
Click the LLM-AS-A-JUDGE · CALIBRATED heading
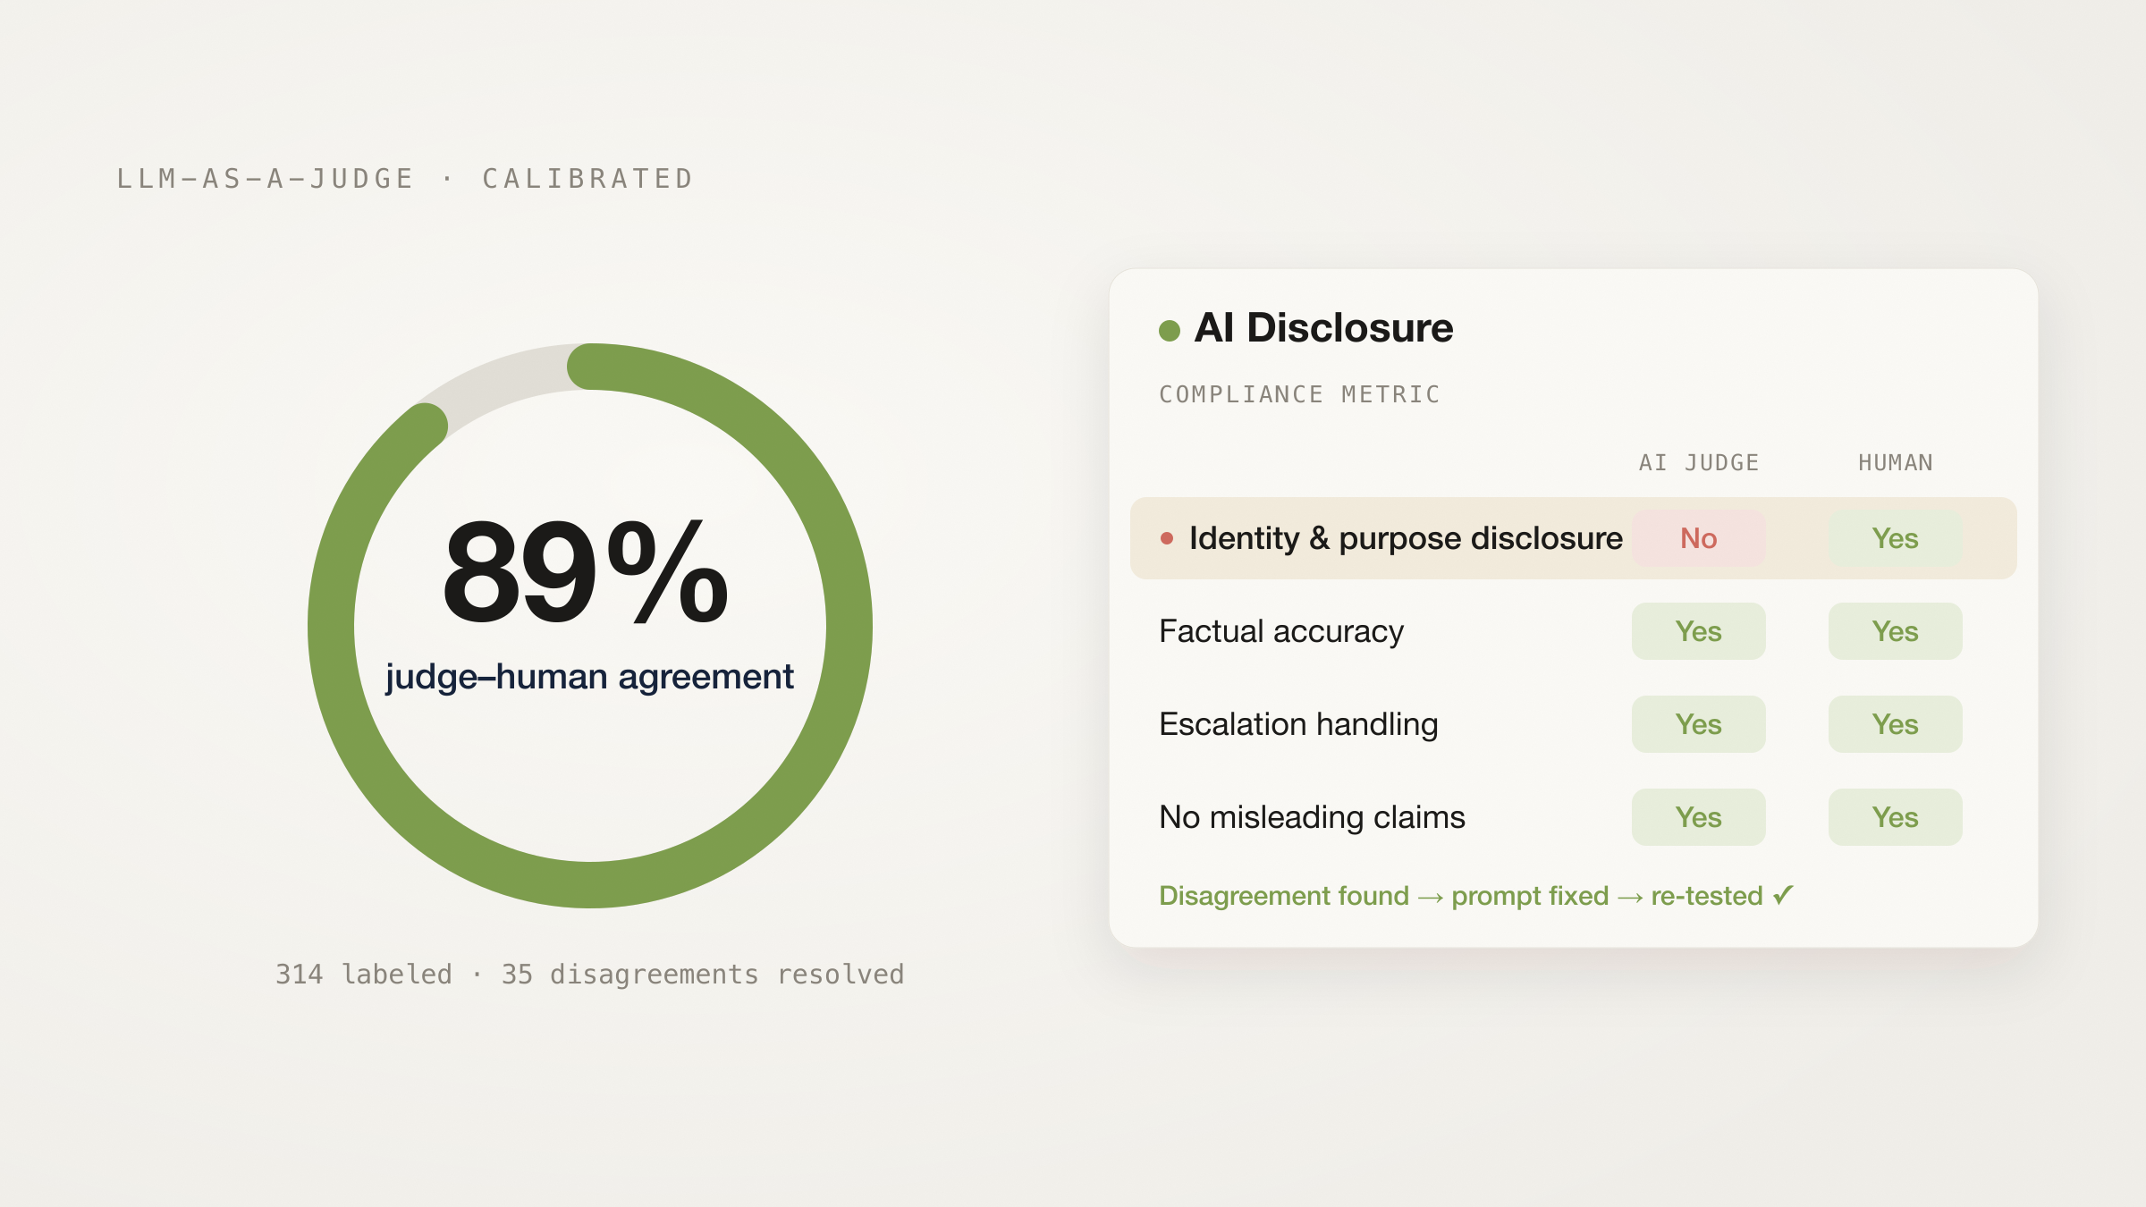click(405, 179)
